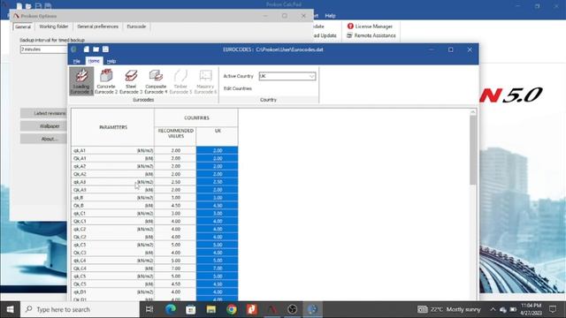566x318 pixels.
Task: Click the About... button
Action: pyautogui.click(x=43, y=139)
